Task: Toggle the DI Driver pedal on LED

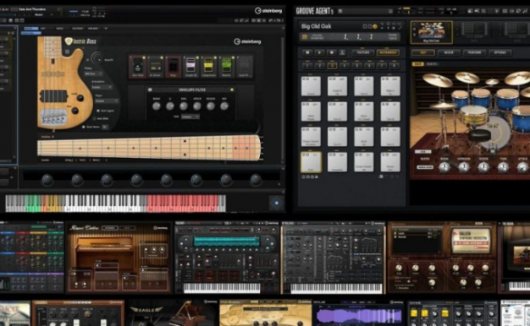Action: (x=162, y=58)
